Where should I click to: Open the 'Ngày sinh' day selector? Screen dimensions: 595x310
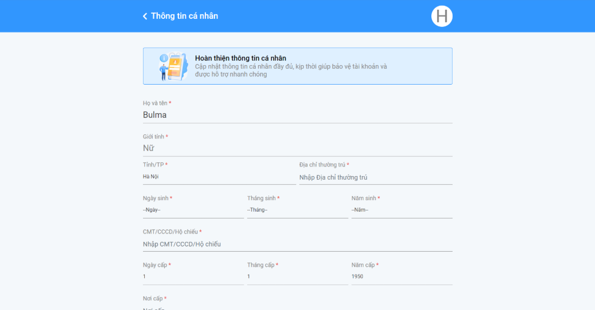[193, 210]
